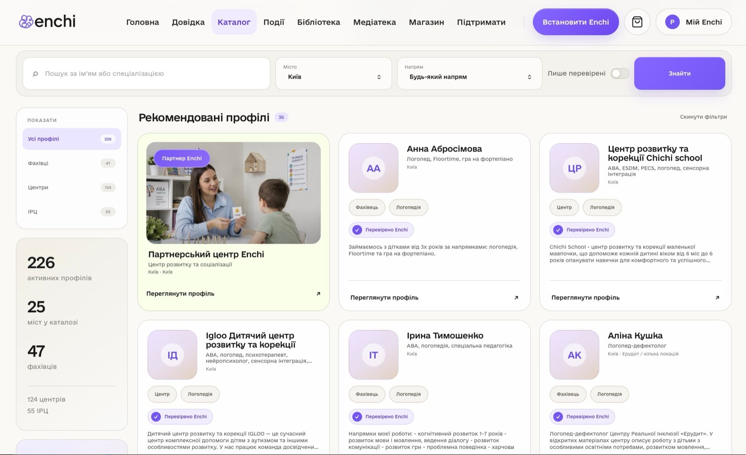Click Центр tag on Igloo card
This screenshot has height=455, width=746.
[162, 394]
